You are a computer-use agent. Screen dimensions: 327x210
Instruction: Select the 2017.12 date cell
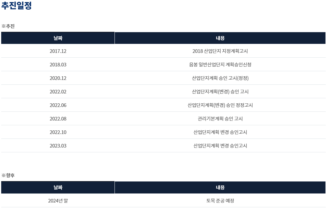click(58, 51)
